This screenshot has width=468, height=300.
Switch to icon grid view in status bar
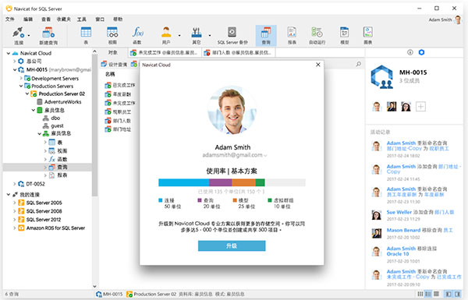(420, 294)
